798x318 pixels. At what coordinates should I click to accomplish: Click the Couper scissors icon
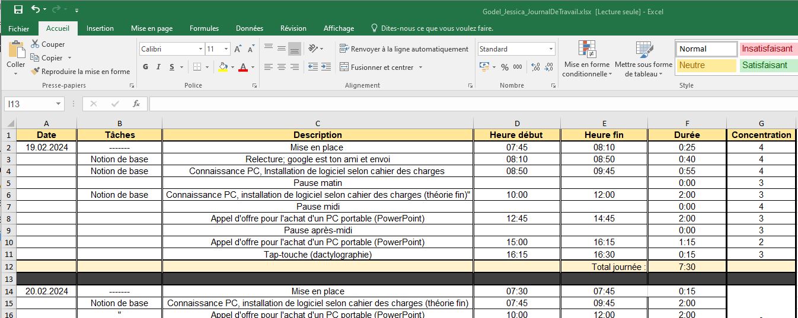coord(35,44)
